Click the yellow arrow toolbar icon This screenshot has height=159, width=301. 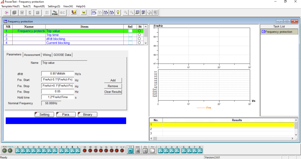tap(83, 12)
